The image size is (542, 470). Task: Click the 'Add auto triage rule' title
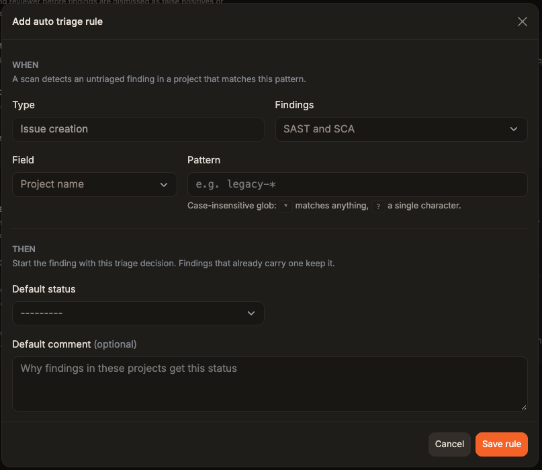point(57,22)
